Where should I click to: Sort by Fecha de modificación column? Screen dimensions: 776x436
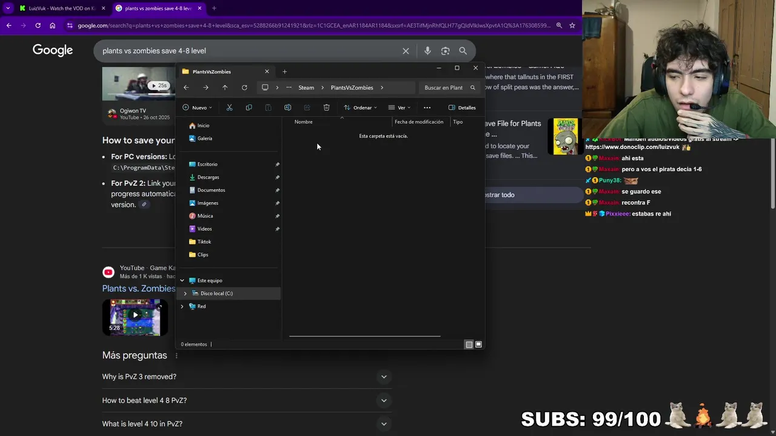[419, 122]
